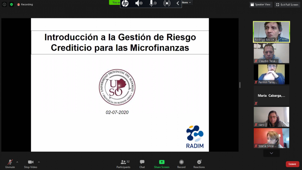The image size is (302, 170).
Task: Collapse the HP audio overlay with the arrow
Action: [x=178, y=3]
